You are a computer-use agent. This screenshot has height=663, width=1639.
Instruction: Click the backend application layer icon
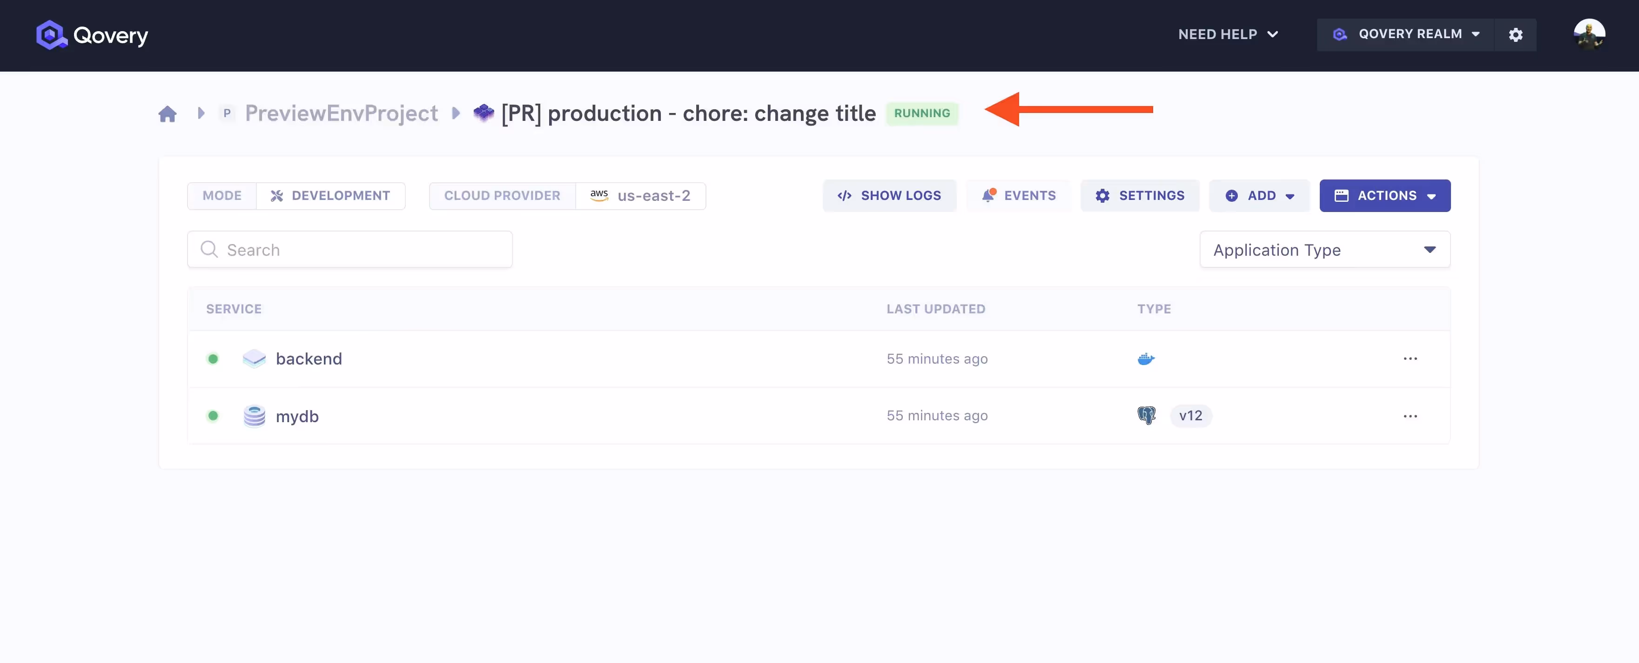pyautogui.click(x=254, y=358)
